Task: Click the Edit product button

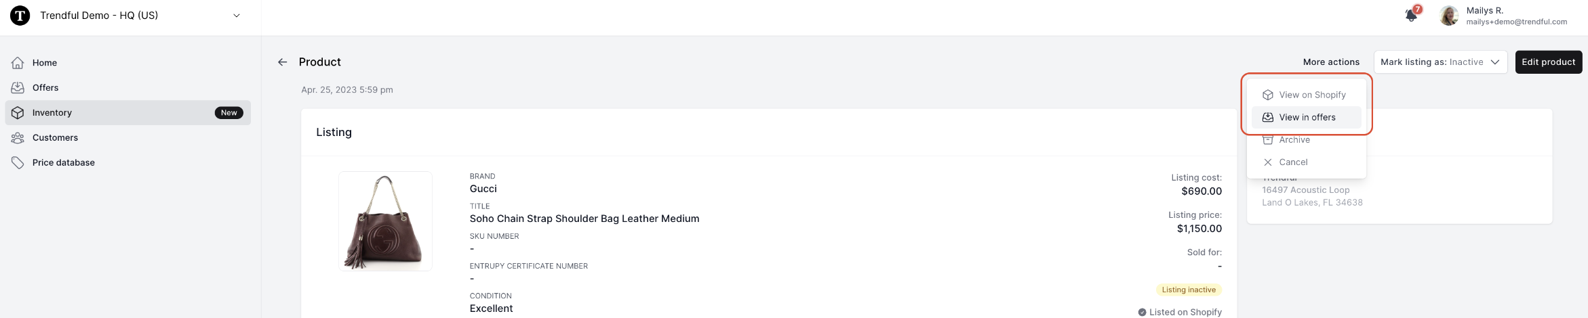Action: [1549, 62]
